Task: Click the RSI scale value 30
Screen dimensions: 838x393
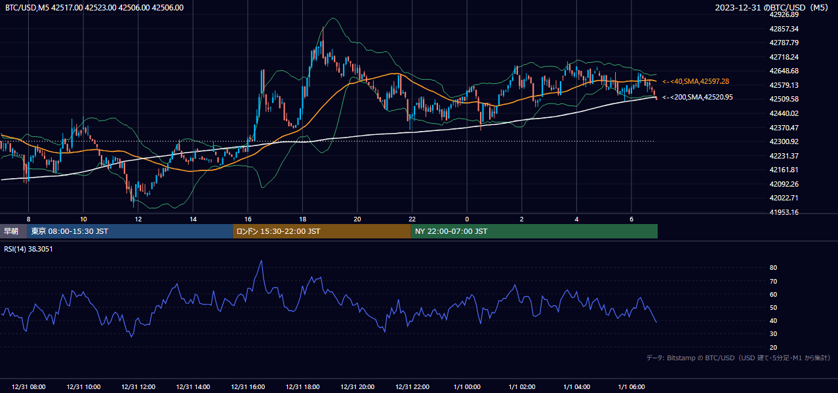Action: tap(774, 334)
